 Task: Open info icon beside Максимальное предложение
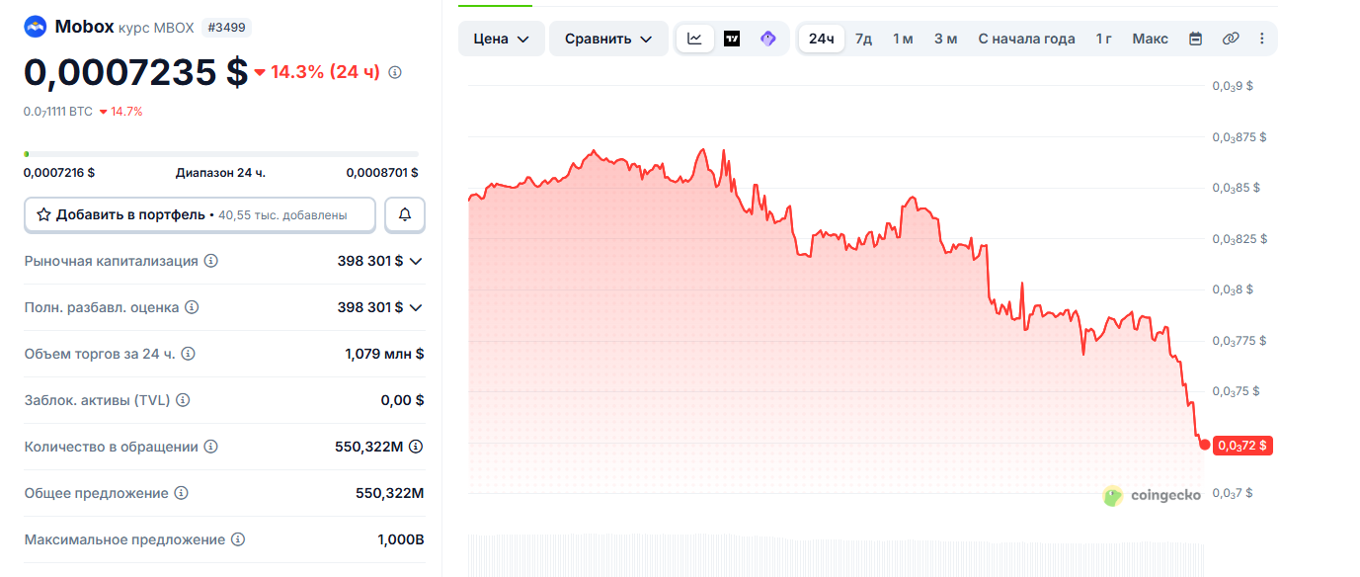[x=238, y=539]
